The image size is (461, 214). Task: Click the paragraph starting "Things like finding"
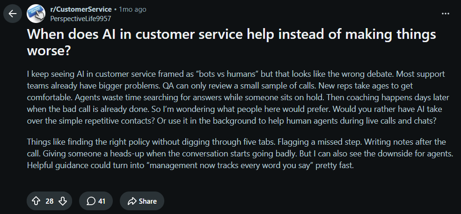240,154
